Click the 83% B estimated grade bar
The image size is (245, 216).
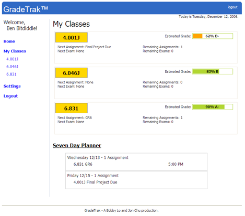pos(213,71)
